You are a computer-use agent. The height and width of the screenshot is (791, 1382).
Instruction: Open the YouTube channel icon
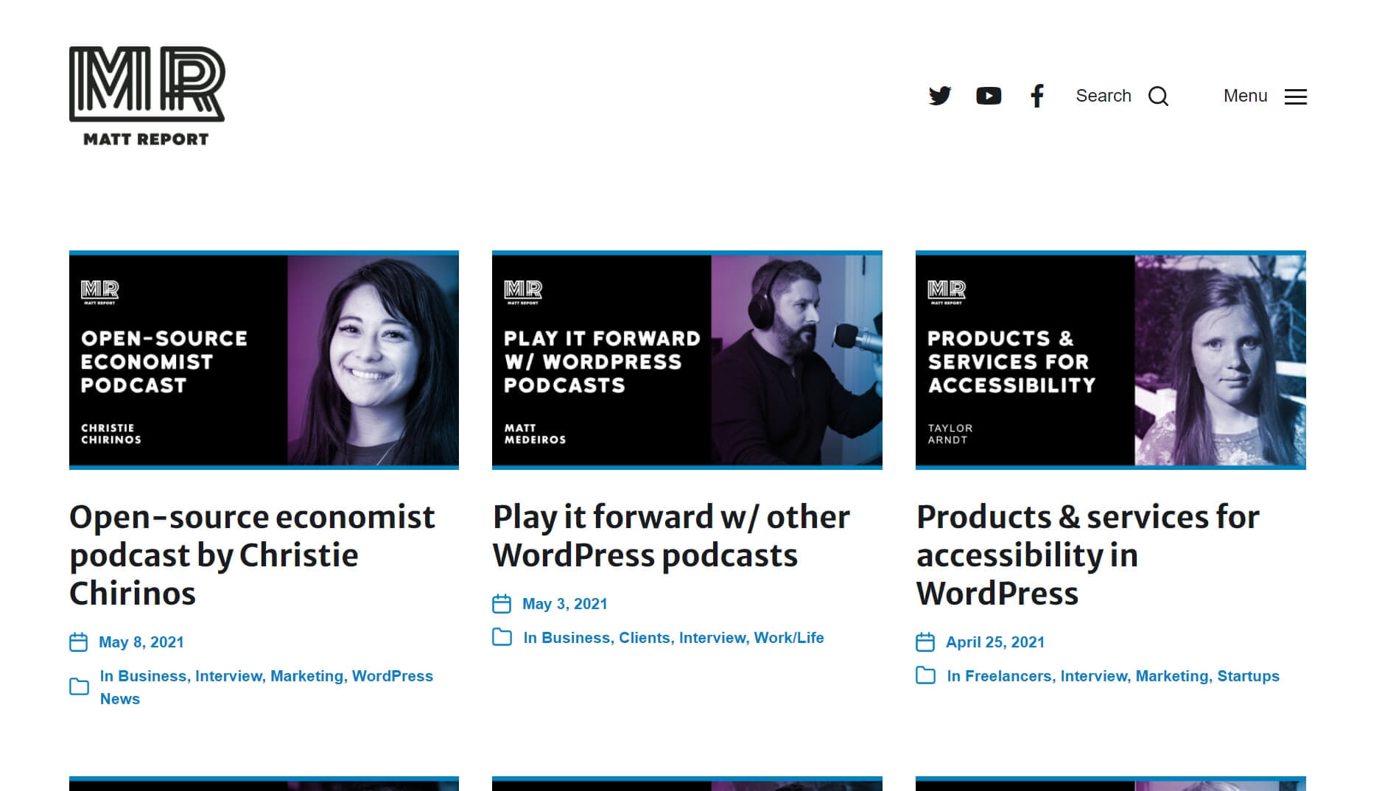pos(989,96)
